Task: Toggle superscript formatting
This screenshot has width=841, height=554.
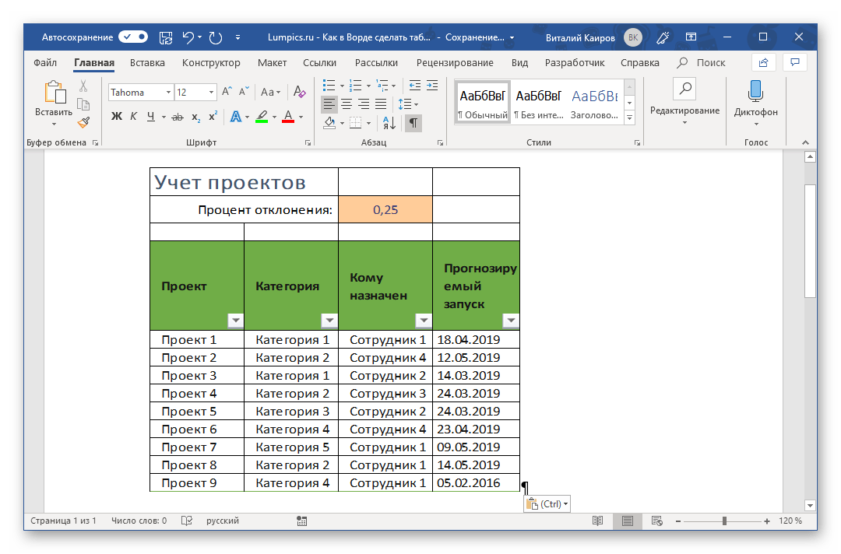Action: 213,116
